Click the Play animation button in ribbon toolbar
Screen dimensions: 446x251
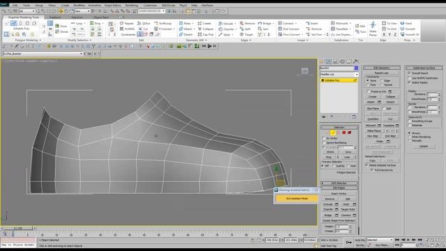(210, 46)
